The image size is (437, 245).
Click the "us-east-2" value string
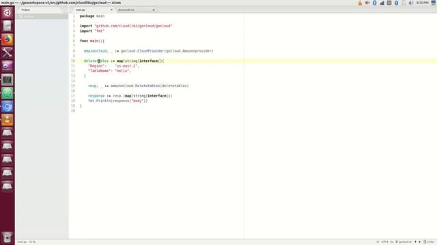pyautogui.click(x=127, y=66)
